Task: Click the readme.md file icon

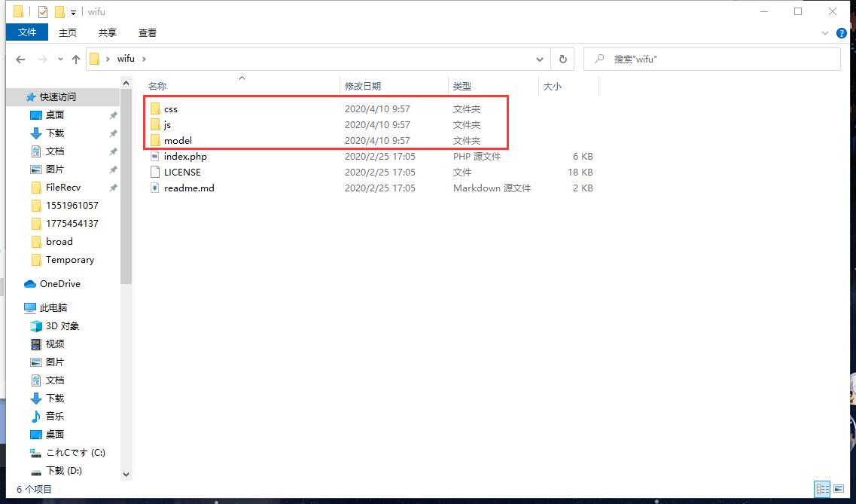Action: [x=156, y=188]
